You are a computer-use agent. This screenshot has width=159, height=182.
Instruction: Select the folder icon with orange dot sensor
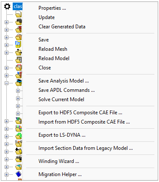point(19,144)
